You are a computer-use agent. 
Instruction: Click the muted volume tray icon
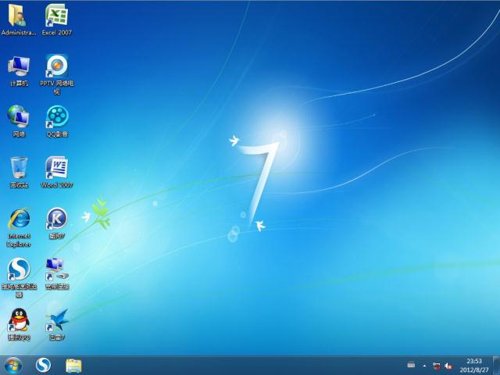448,366
